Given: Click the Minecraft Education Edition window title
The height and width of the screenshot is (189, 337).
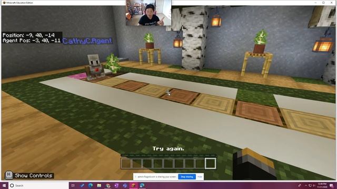Looking at the screenshot, I should (x=19, y=3).
